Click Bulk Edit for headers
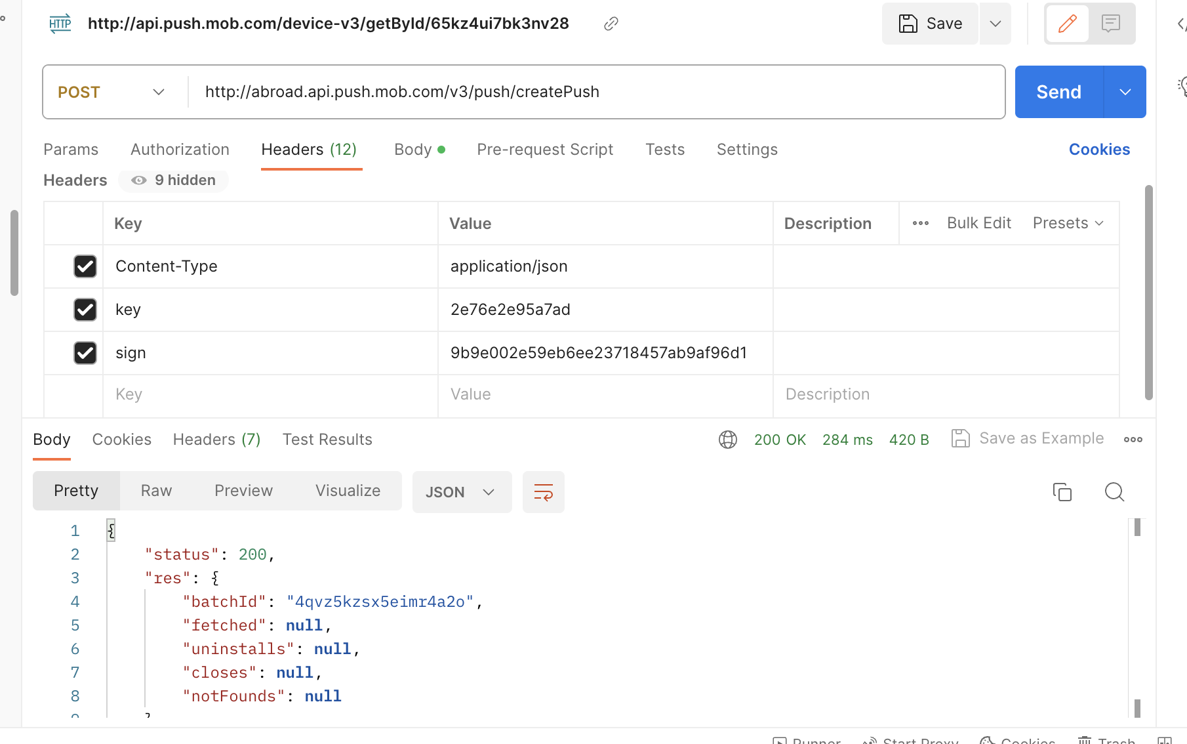 point(979,223)
